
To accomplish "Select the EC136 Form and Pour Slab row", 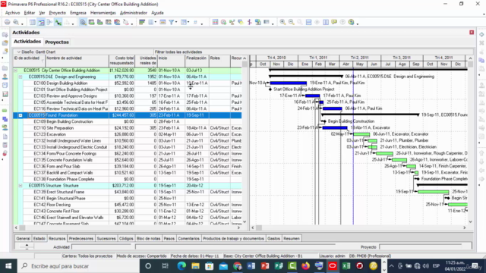I will coord(128,166).
